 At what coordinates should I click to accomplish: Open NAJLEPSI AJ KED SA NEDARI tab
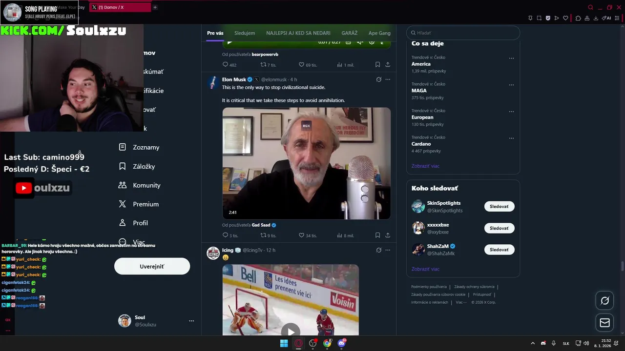tap(298, 33)
